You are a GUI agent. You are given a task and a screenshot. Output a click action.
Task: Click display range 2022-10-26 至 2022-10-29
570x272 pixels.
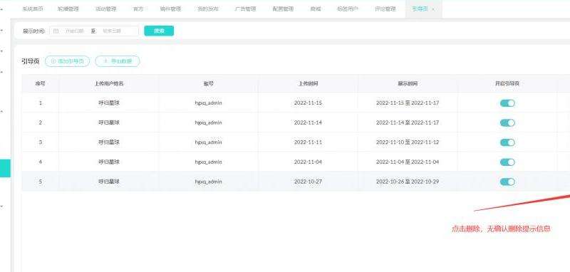(x=408, y=182)
